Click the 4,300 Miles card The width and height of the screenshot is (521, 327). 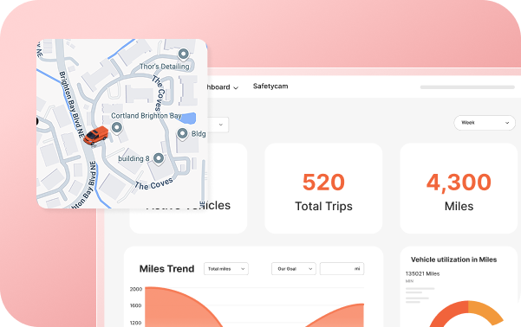pos(459,189)
